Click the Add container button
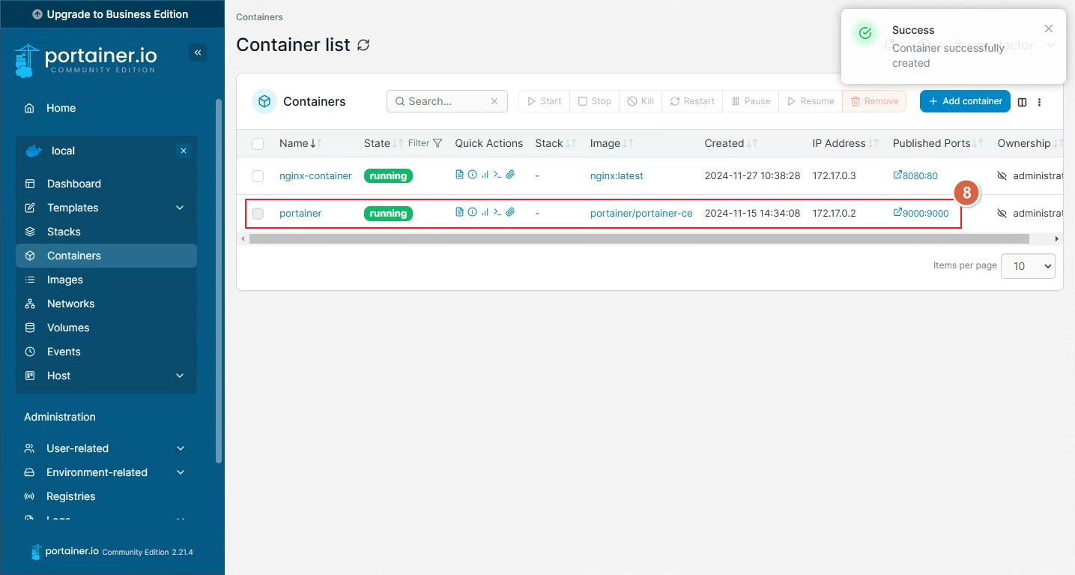 [x=965, y=101]
